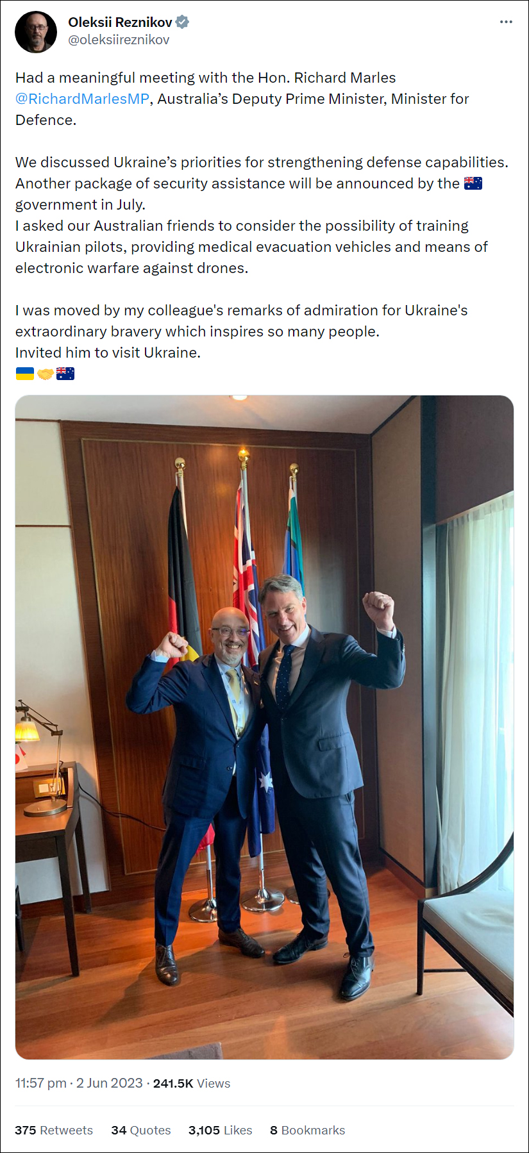This screenshot has height=1153, width=529.
Task: View the 241.5K Views analytics
Action: point(192,1083)
